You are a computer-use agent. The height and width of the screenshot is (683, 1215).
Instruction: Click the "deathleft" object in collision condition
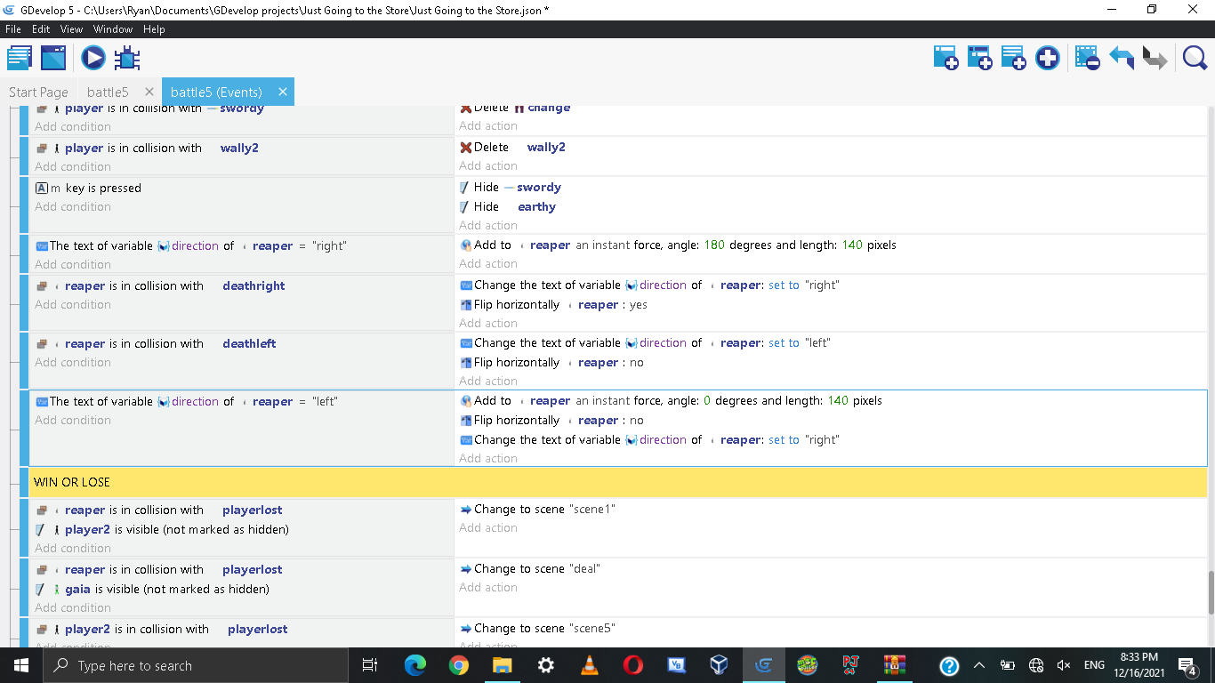(x=249, y=343)
